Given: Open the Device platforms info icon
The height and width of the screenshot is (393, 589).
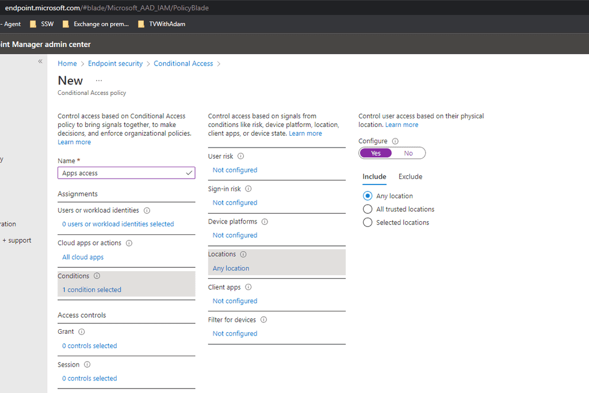Looking at the screenshot, I should click(x=265, y=221).
